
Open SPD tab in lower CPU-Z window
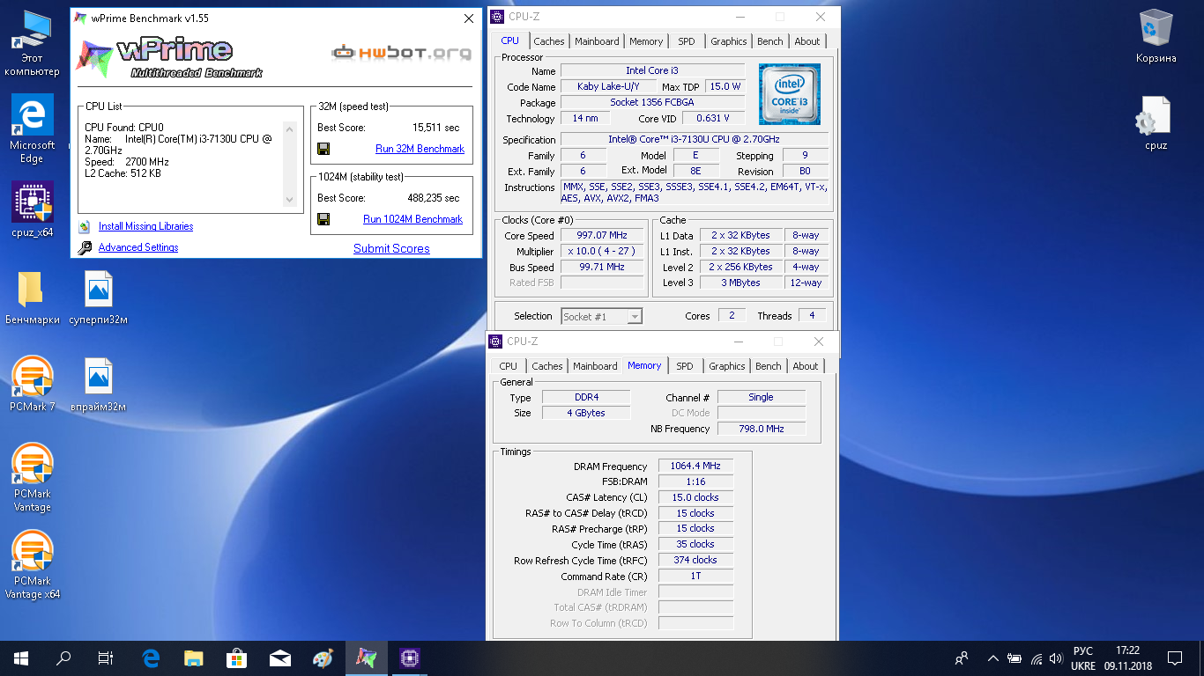coord(685,366)
